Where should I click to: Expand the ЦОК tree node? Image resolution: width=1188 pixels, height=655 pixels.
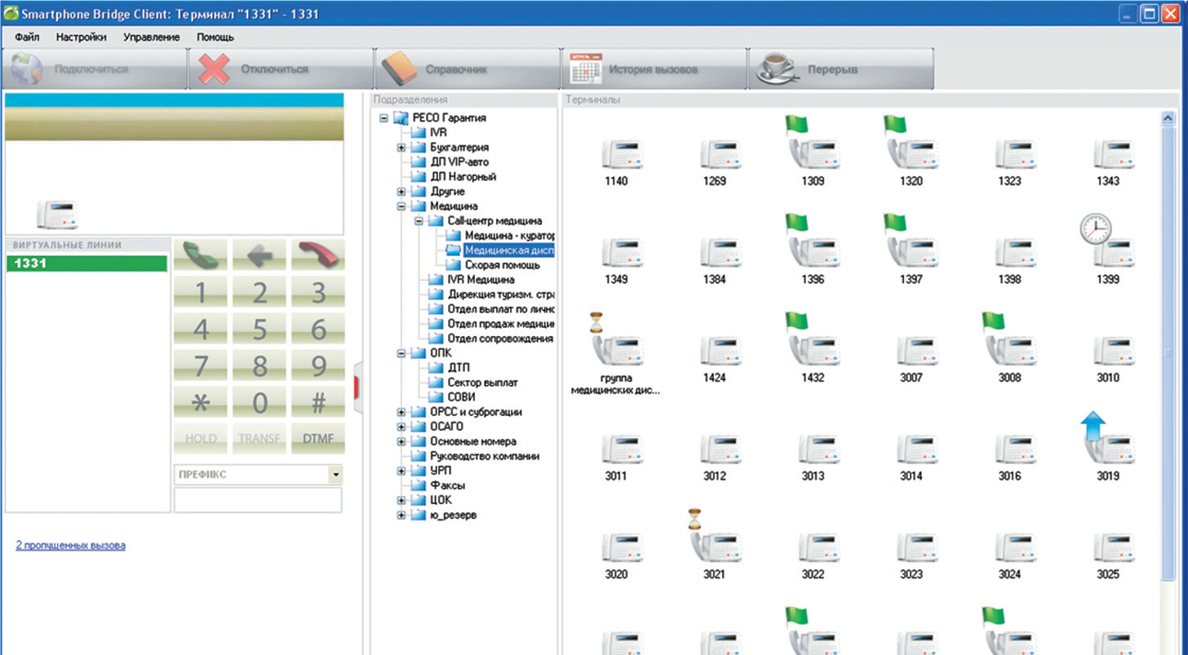pyautogui.click(x=401, y=500)
